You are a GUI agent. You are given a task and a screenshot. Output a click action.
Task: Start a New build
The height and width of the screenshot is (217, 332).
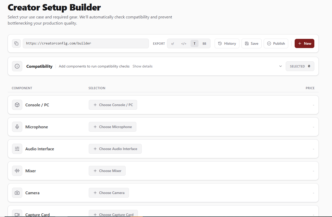tap(304, 43)
